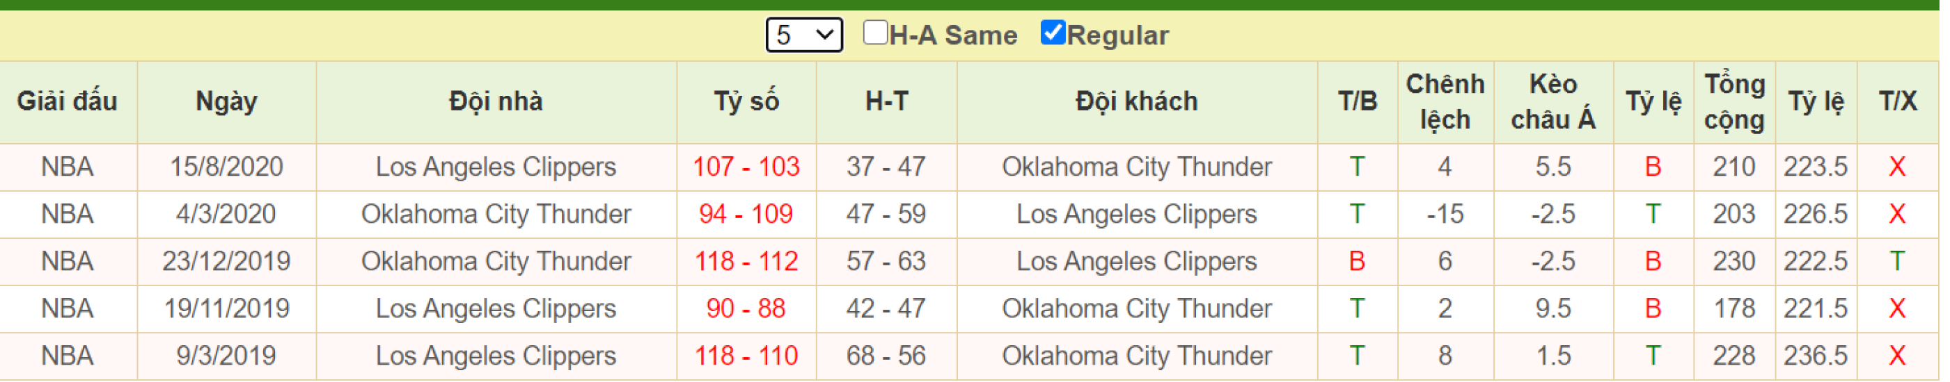This screenshot has height=382, width=1950.
Task: Select Oklahoma City Thunder home team on 4/3/2020
Action: (x=496, y=215)
